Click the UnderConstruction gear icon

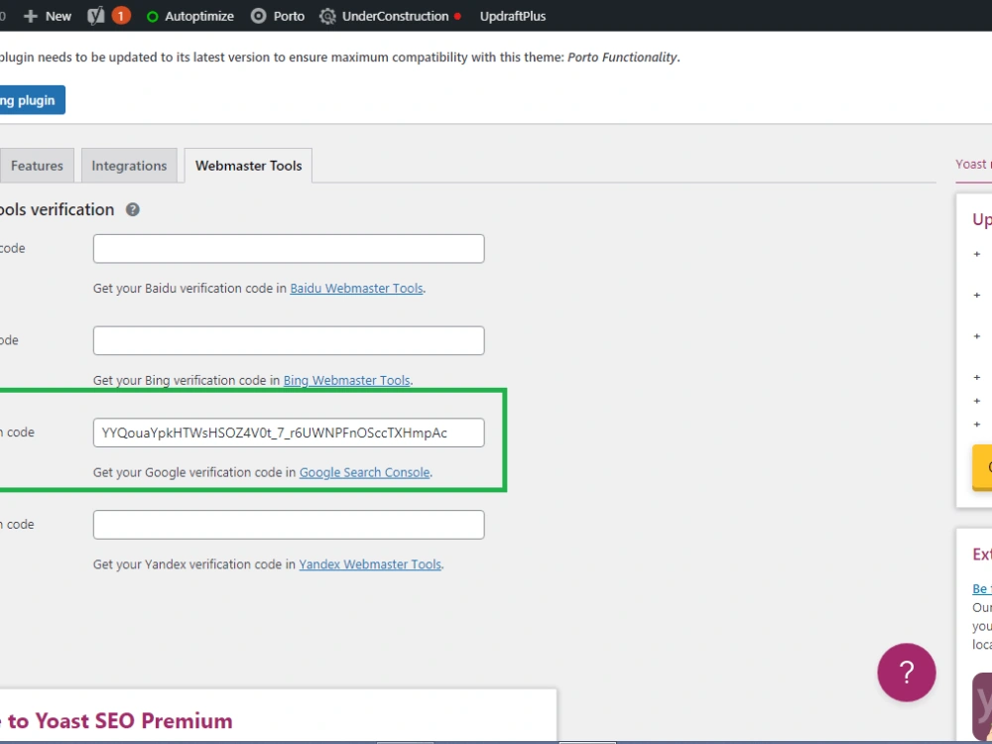tap(327, 16)
